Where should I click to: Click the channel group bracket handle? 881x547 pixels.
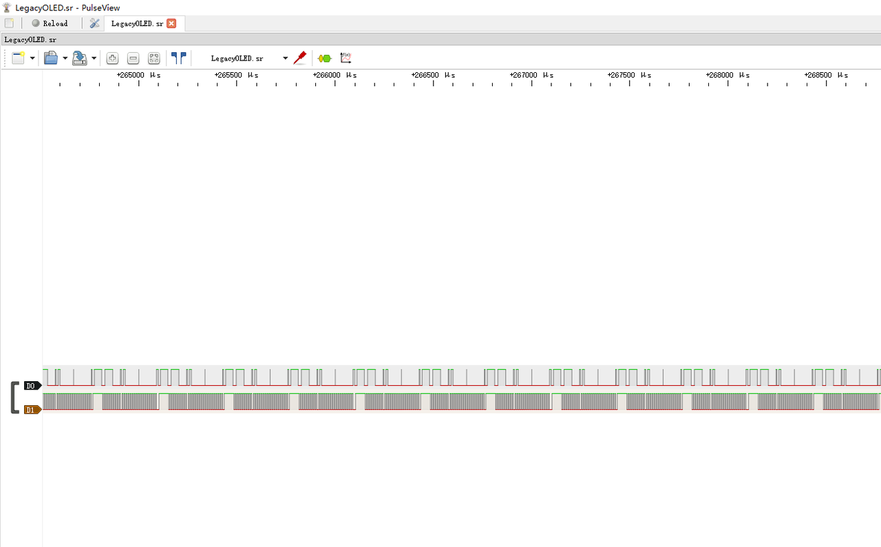14,398
